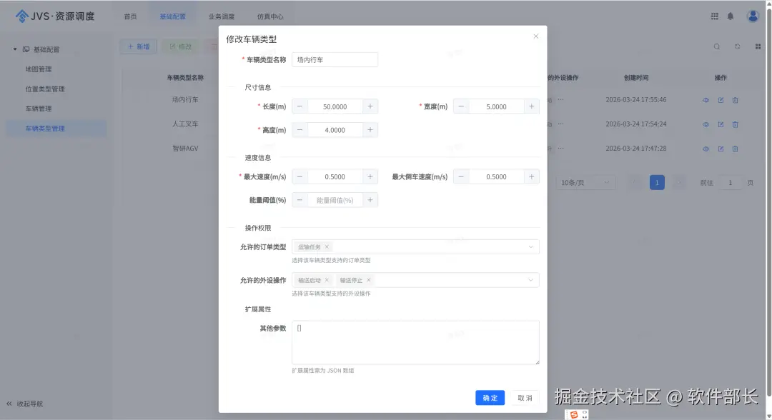View 智驭AGV details via eye icon
The image size is (772, 420).
706,148
